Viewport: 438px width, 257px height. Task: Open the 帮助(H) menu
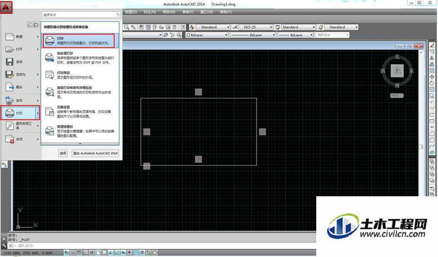coord(226,12)
